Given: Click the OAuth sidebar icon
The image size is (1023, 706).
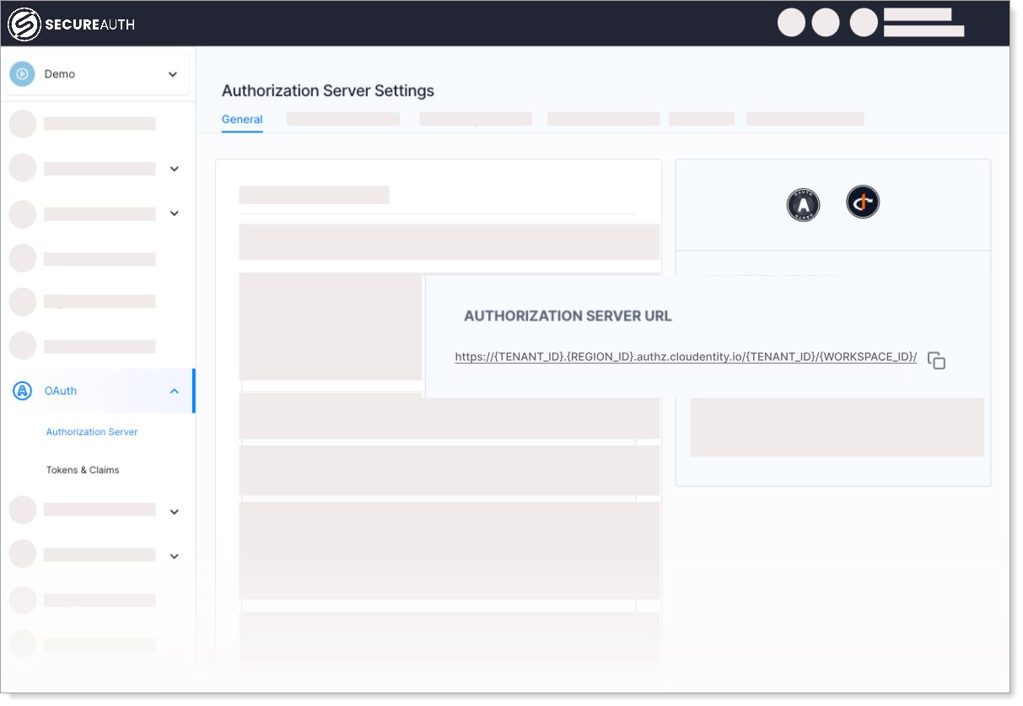Looking at the screenshot, I should click(23, 391).
